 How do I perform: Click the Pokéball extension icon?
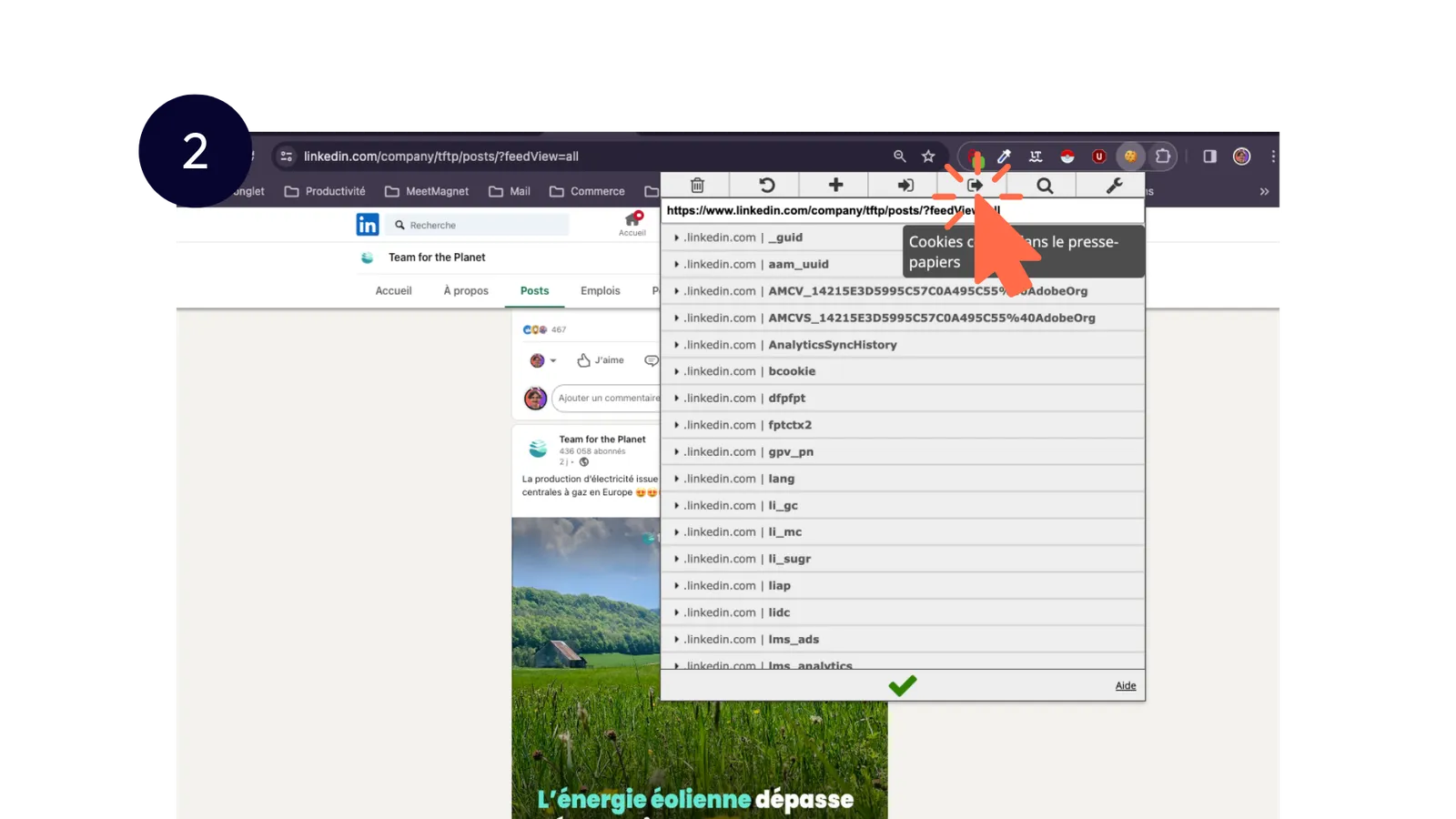click(x=1067, y=157)
